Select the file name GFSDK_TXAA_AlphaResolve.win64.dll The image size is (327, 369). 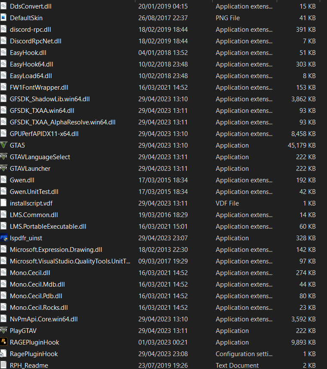pos(63,122)
